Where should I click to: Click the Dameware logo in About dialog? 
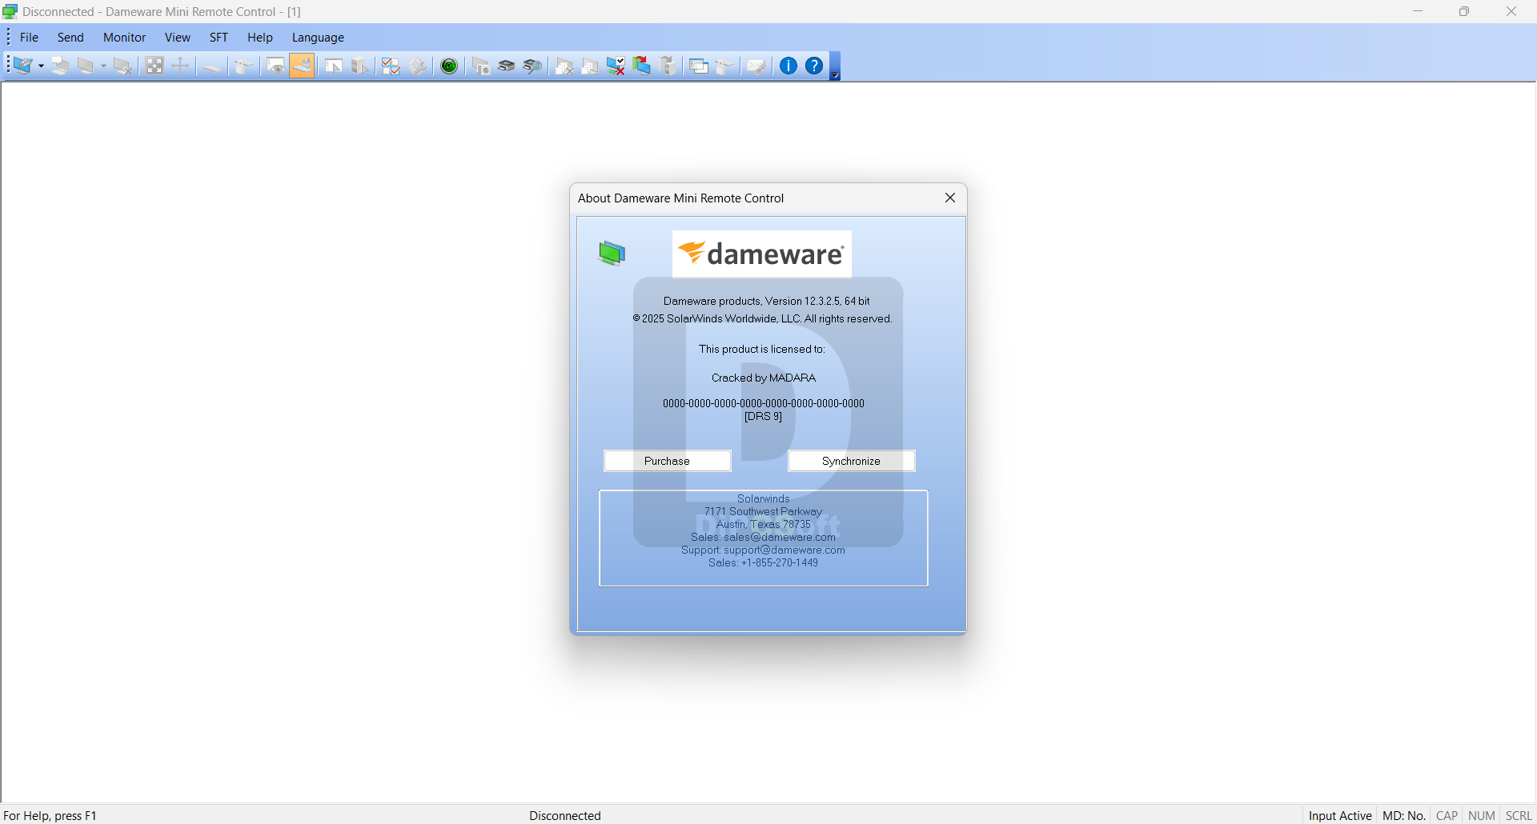(761, 254)
